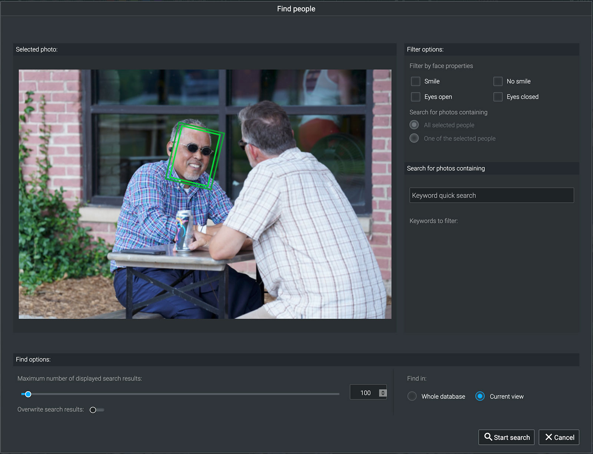
Task: Select the All selected people radio
Action: [414, 125]
